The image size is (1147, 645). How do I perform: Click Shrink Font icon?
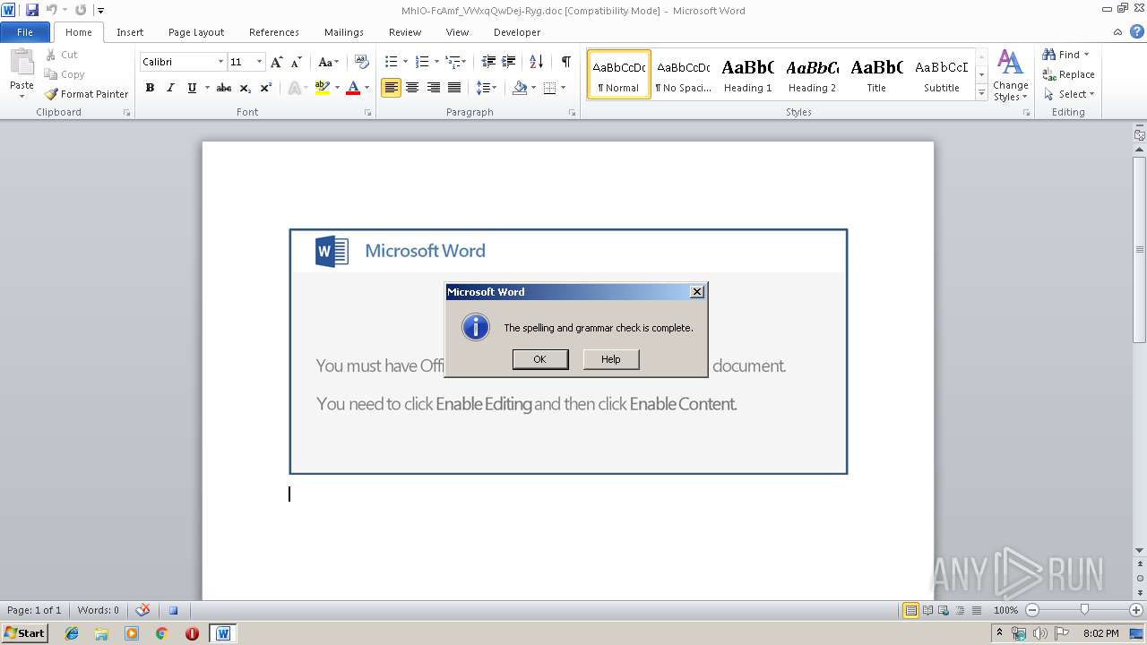pos(295,62)
